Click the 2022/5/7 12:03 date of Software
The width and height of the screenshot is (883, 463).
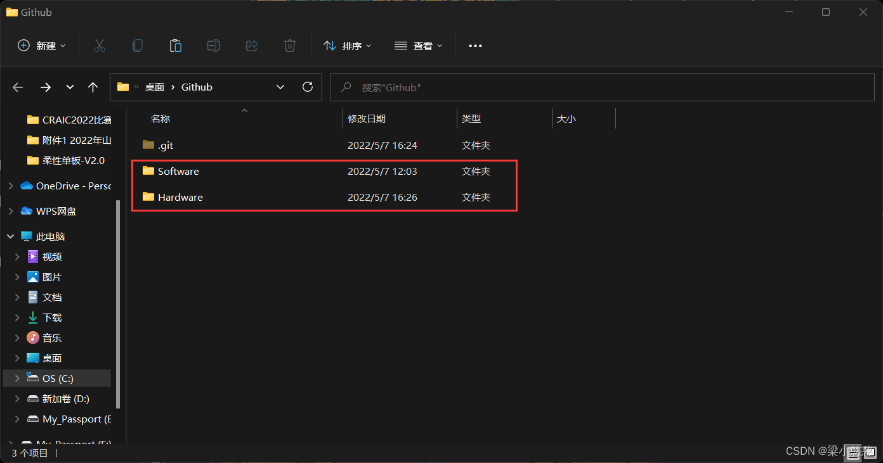[383, 171]
